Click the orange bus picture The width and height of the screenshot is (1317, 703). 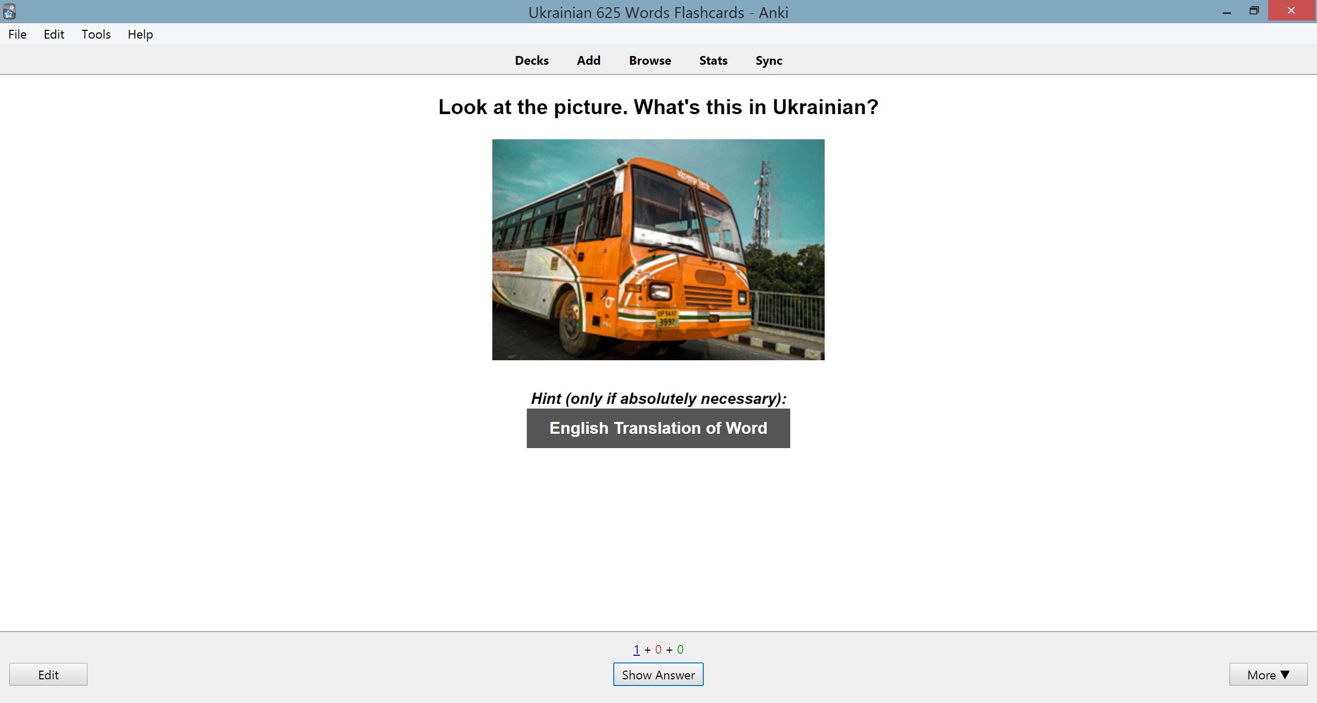pyautogui.click(x=658, y=250)
